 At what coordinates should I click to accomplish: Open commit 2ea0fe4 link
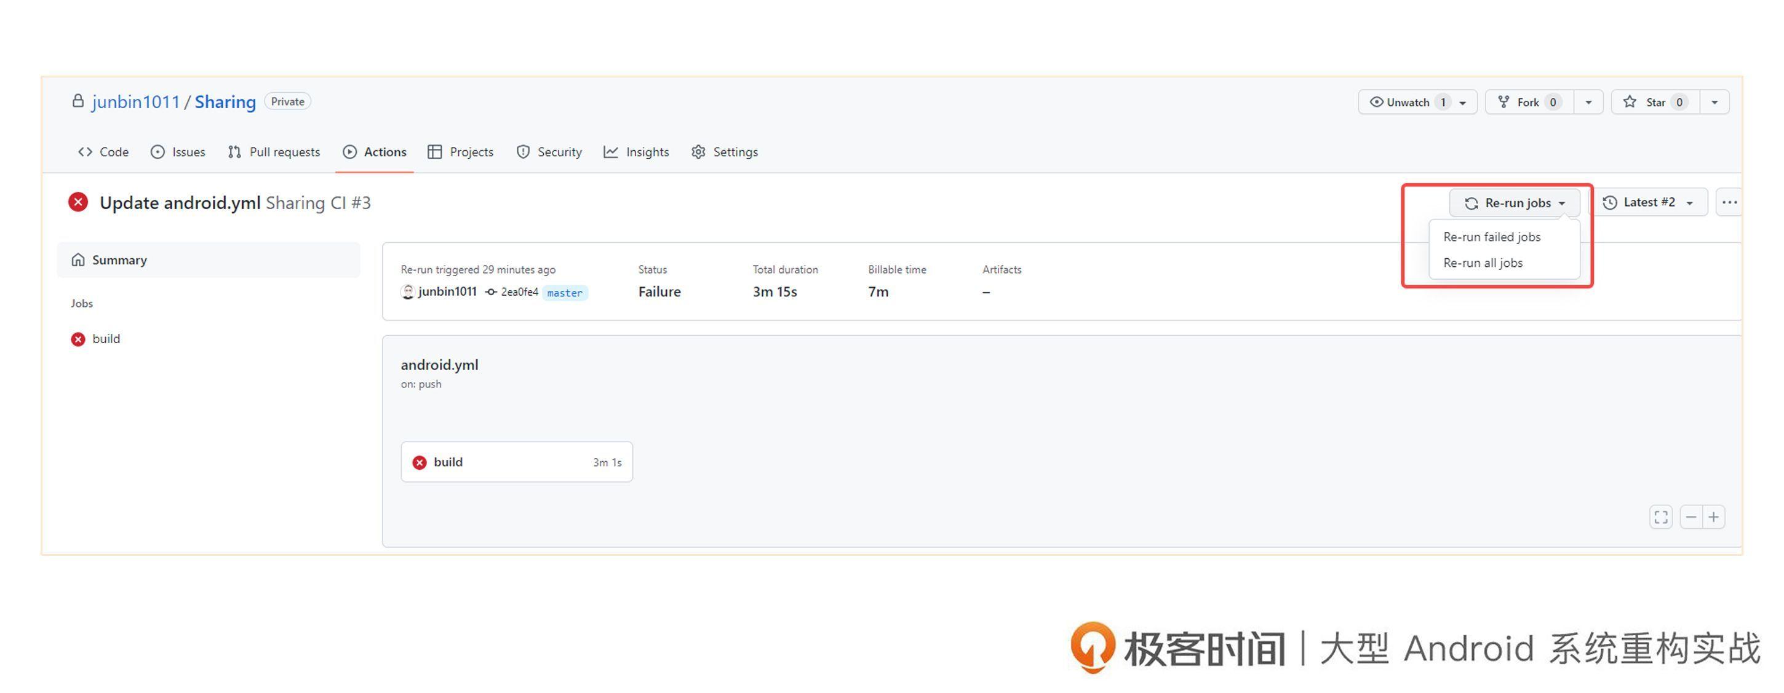519,292
